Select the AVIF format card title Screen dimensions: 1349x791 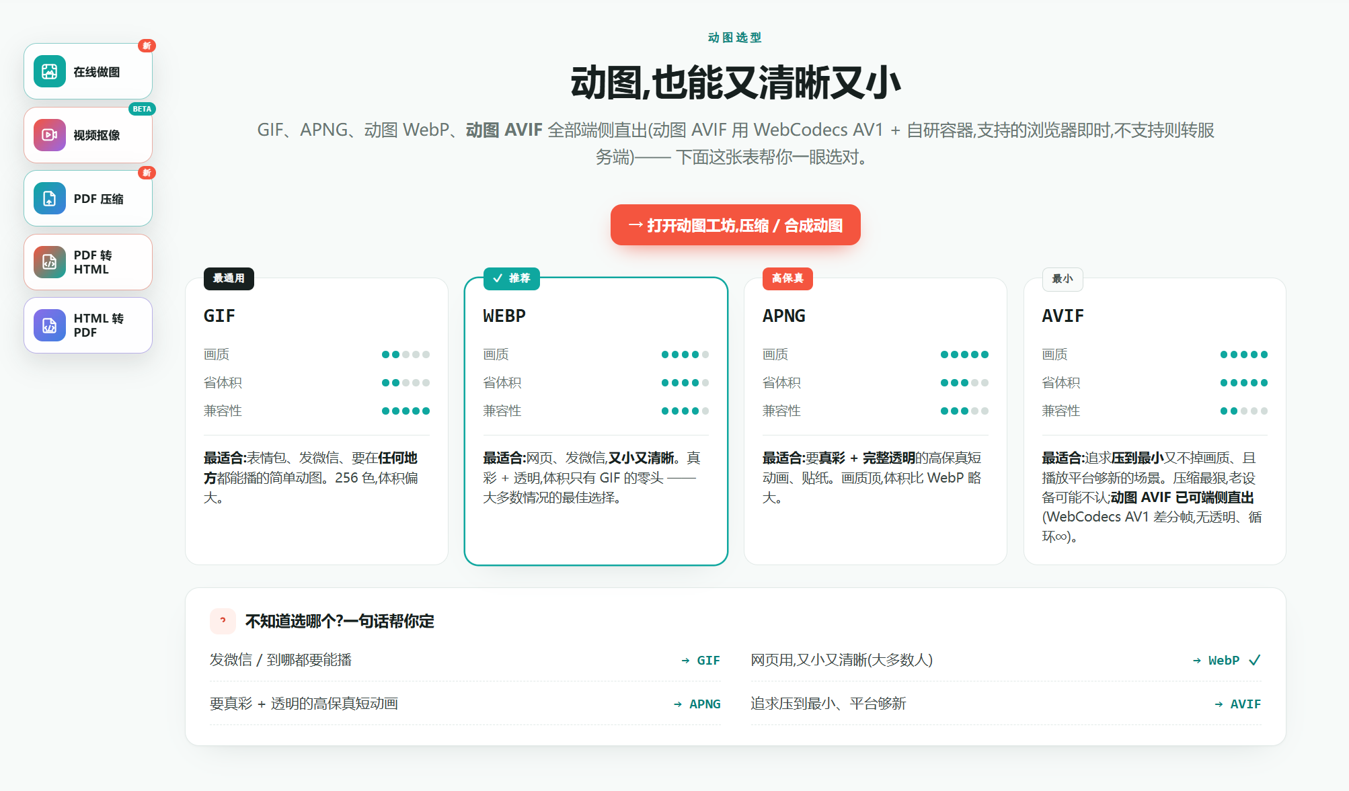pyautogui.click(x=1063, y=316)
